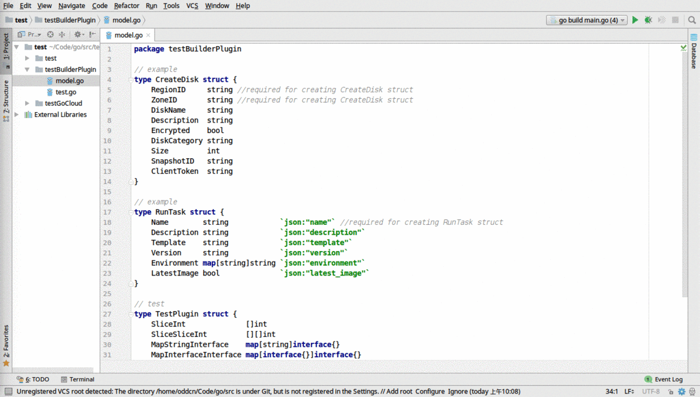The image size is (700, 397).
Task: Open Search Everywhere magnifier icon
Action: [692, 20]
